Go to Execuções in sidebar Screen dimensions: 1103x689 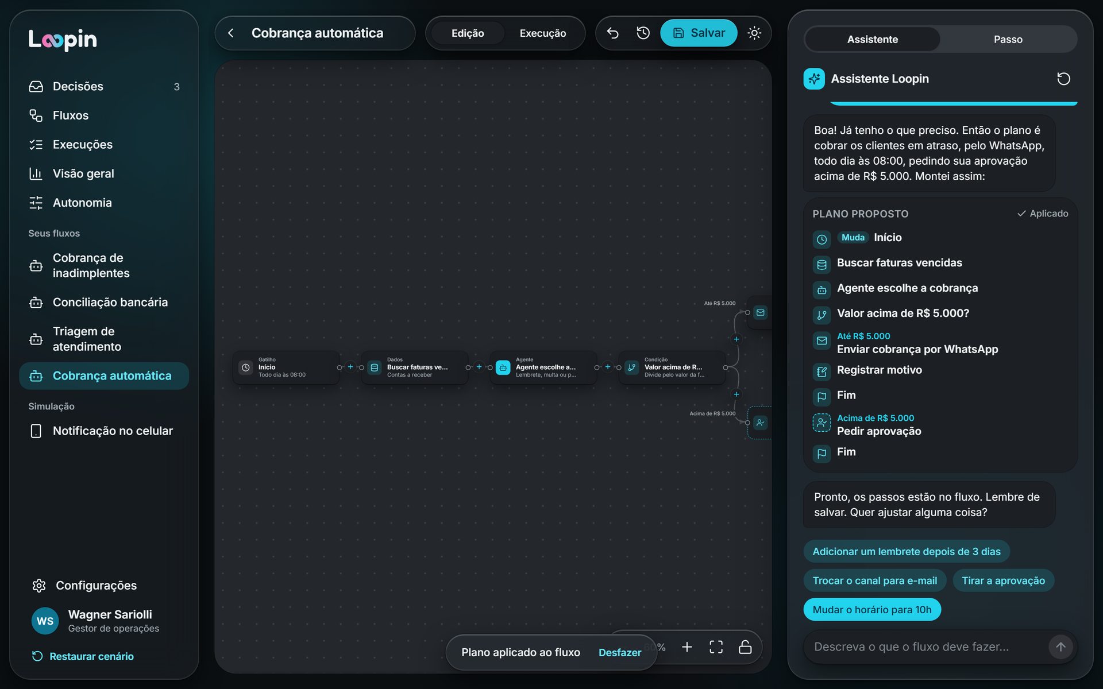coord(104,145)
